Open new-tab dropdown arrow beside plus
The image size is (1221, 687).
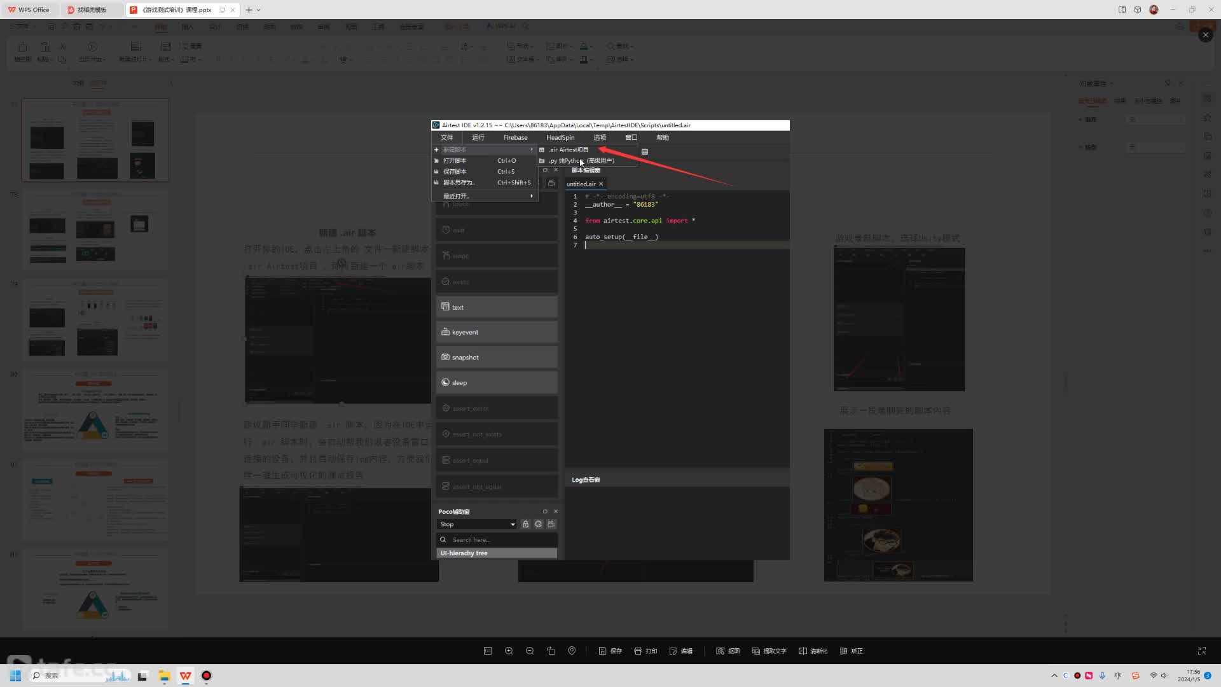pyautogui.click(x=258, y=10)
